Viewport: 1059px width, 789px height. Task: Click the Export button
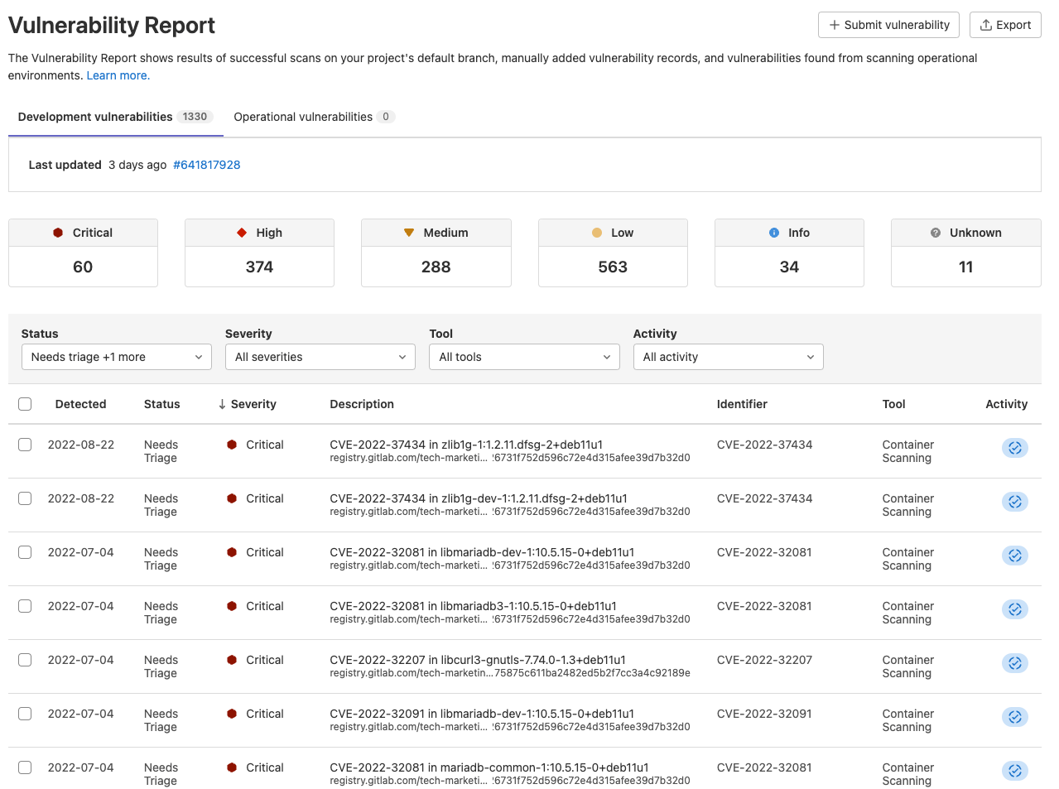click(1005, 25)
